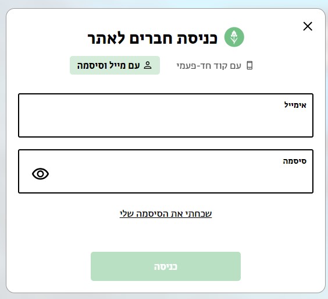The width and height of the screenshot is (328, 299).
Task: Click the phone icon beside one-time code
Action: [249, 65]
